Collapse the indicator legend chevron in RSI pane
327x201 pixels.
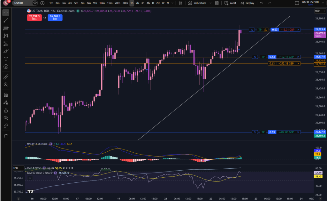click(30, 178)
